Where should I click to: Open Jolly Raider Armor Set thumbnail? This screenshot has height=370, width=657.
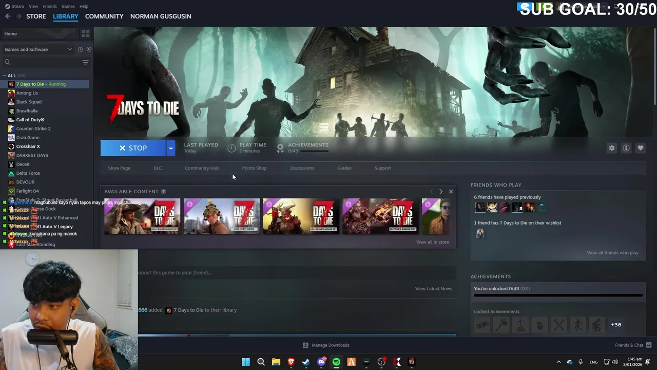tap(142, 216)
